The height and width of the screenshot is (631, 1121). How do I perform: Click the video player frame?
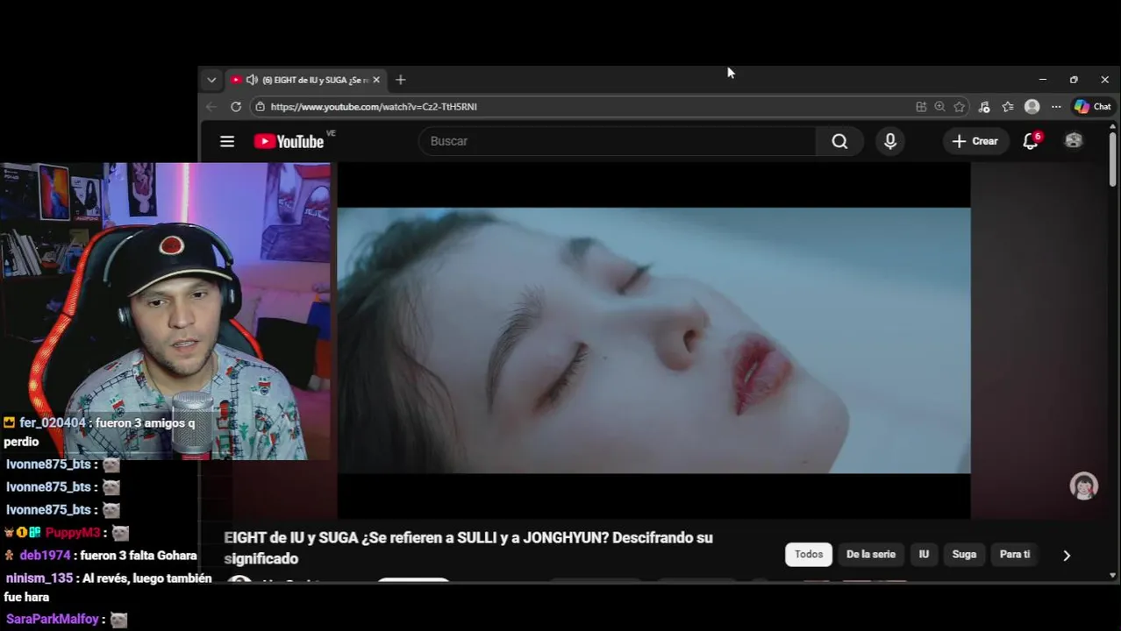point(653,340)
